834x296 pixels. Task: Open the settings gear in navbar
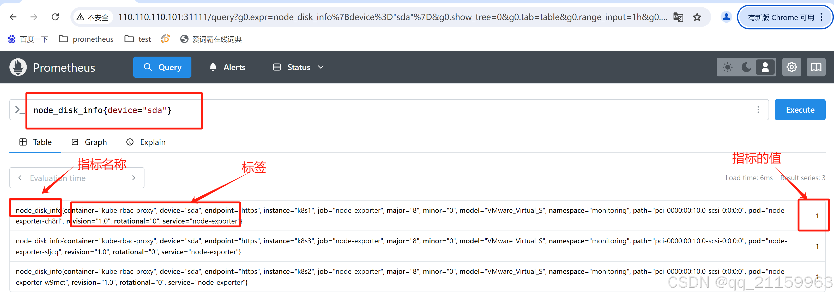(791, 67)
